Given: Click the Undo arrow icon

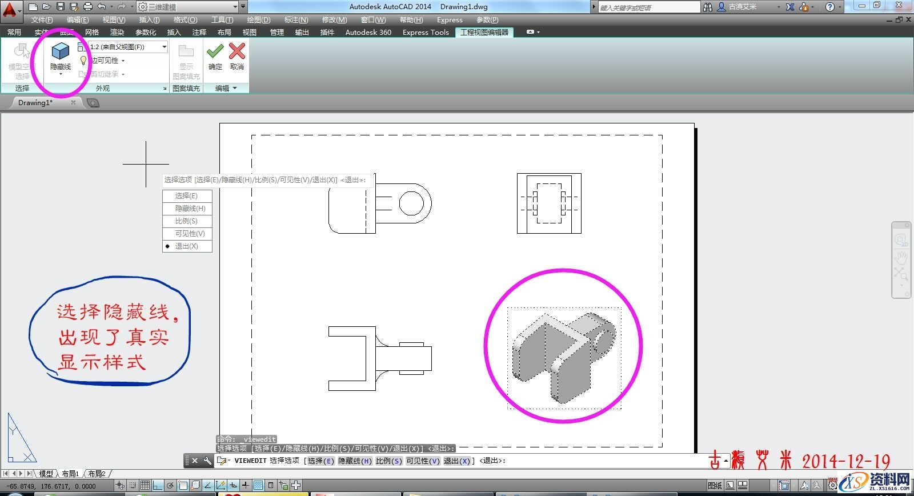Looking at the screenshot, I should pyautogui.click(x=102, y=7).
